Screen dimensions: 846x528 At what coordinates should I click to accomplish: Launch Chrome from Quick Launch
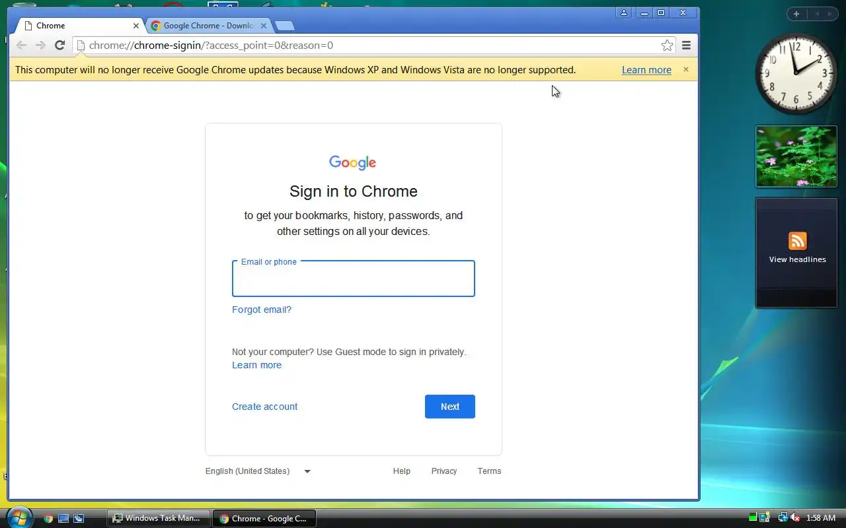48,519
